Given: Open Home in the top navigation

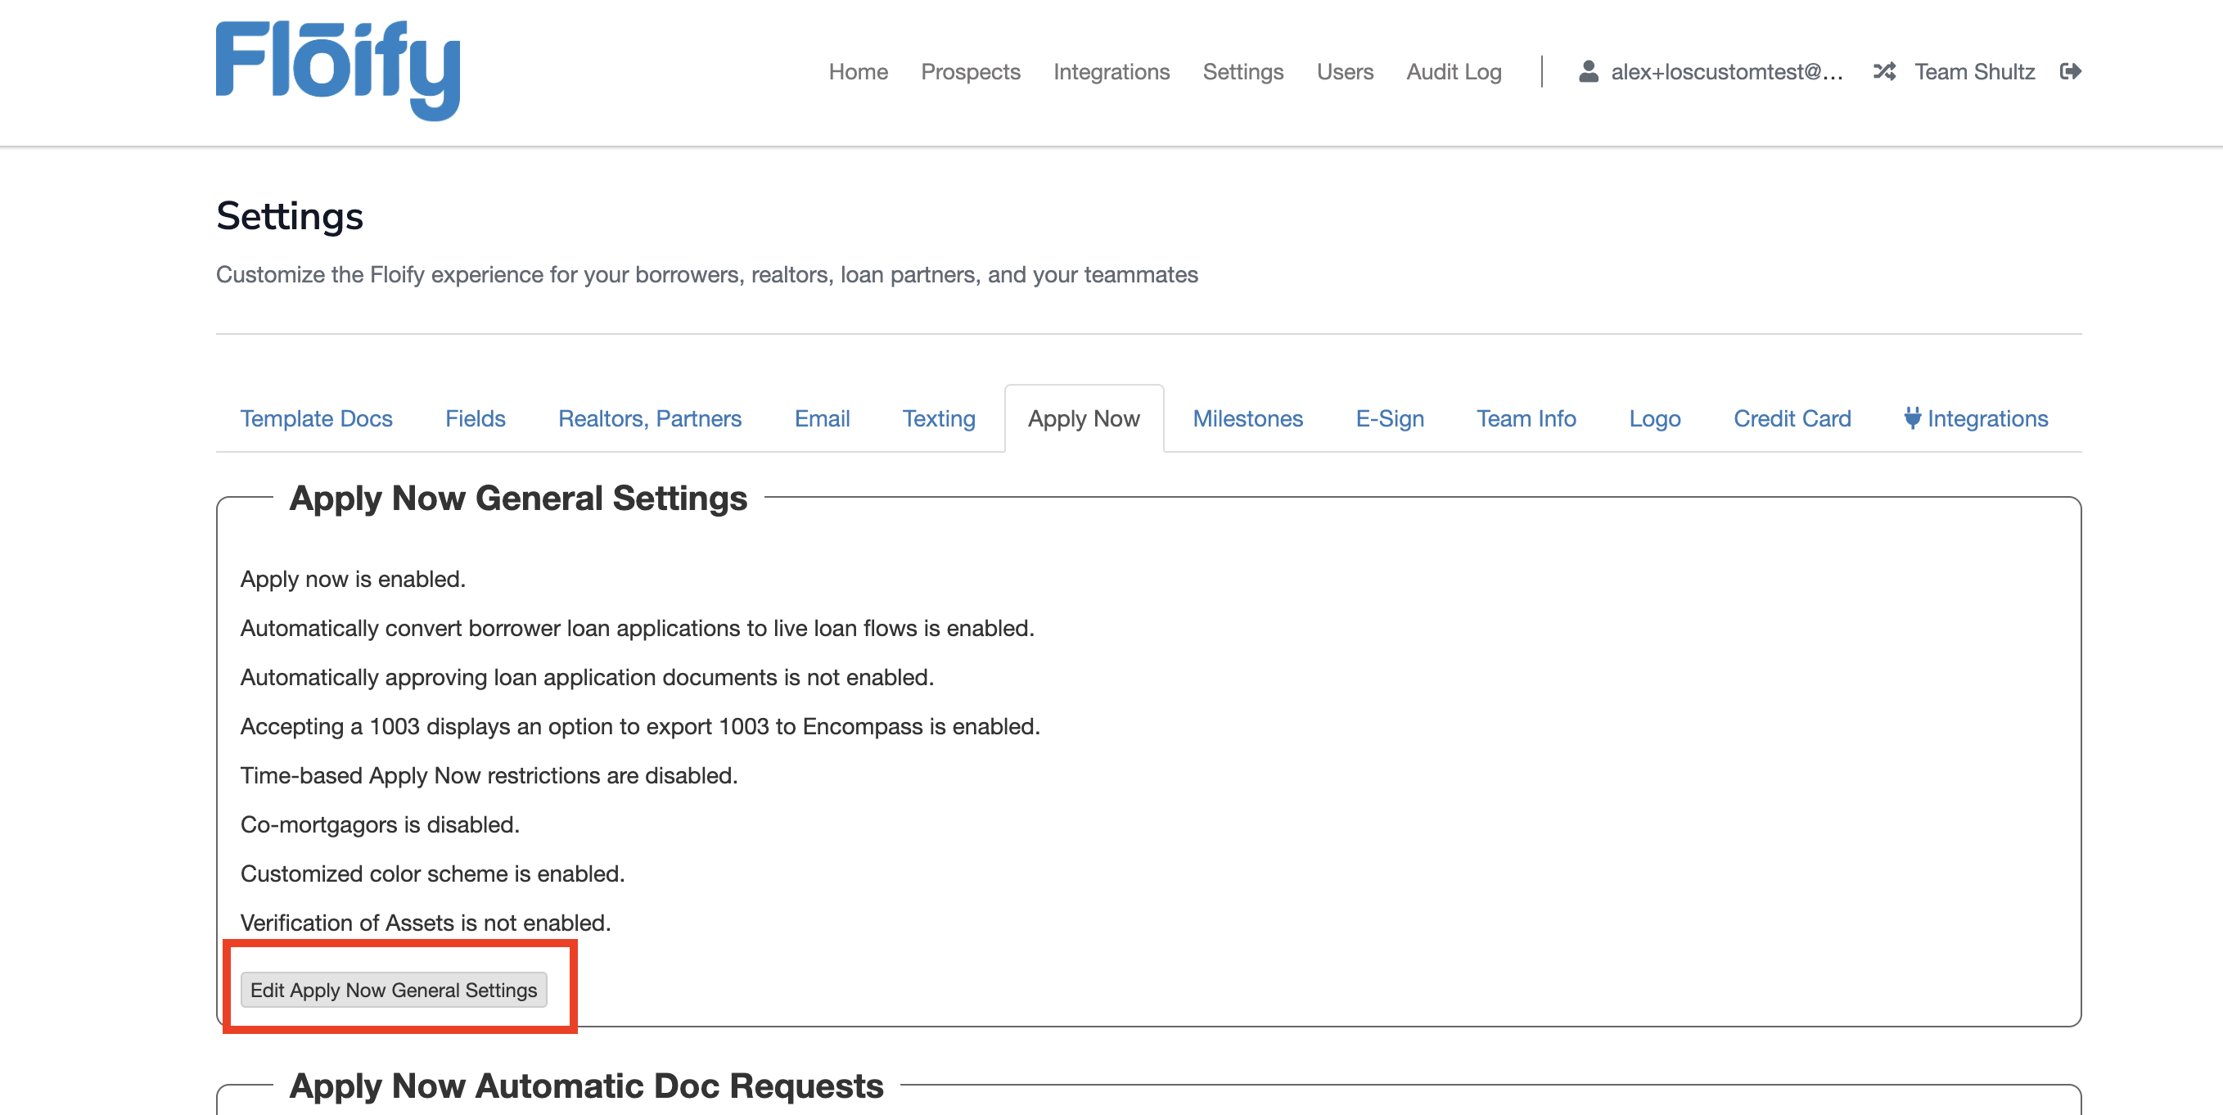Looking at the screenshot, I should point(858,71).
